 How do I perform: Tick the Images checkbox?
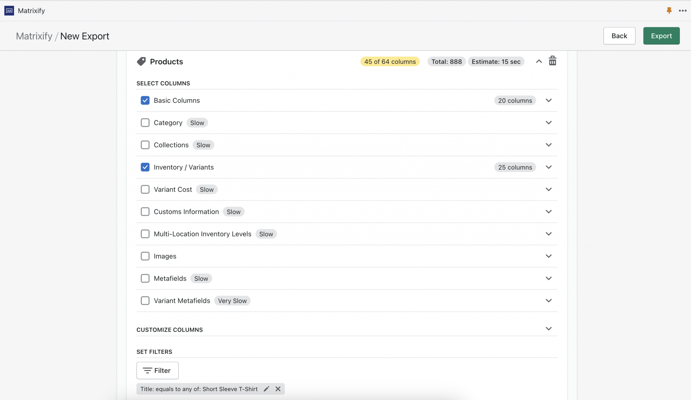point(145,256)
